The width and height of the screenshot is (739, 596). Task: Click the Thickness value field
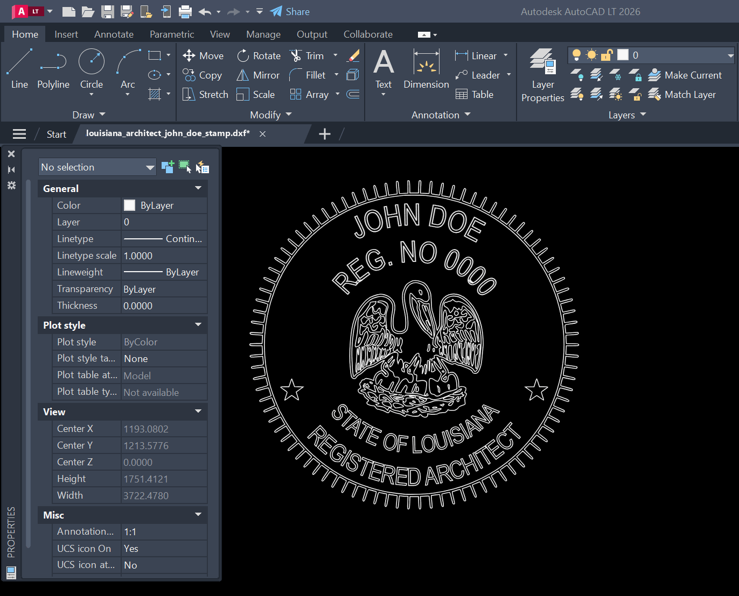(x=164, y=306)
